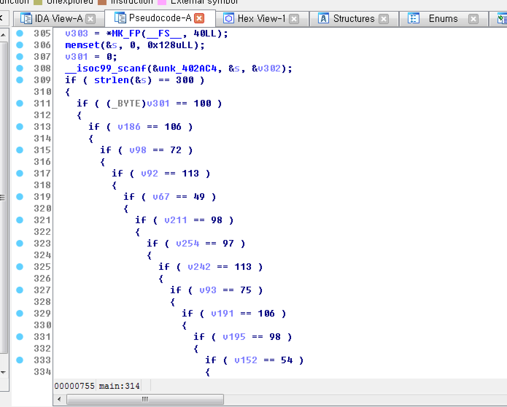Click the Instruction legend color swatch
This screenshot has height=407, width=507.
(102, 2)
